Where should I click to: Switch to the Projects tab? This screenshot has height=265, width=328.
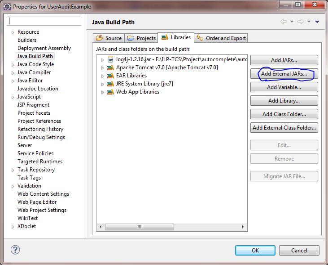point(141,38)
